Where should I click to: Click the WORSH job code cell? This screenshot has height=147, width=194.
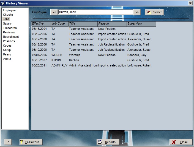click(x=57, y=55)
